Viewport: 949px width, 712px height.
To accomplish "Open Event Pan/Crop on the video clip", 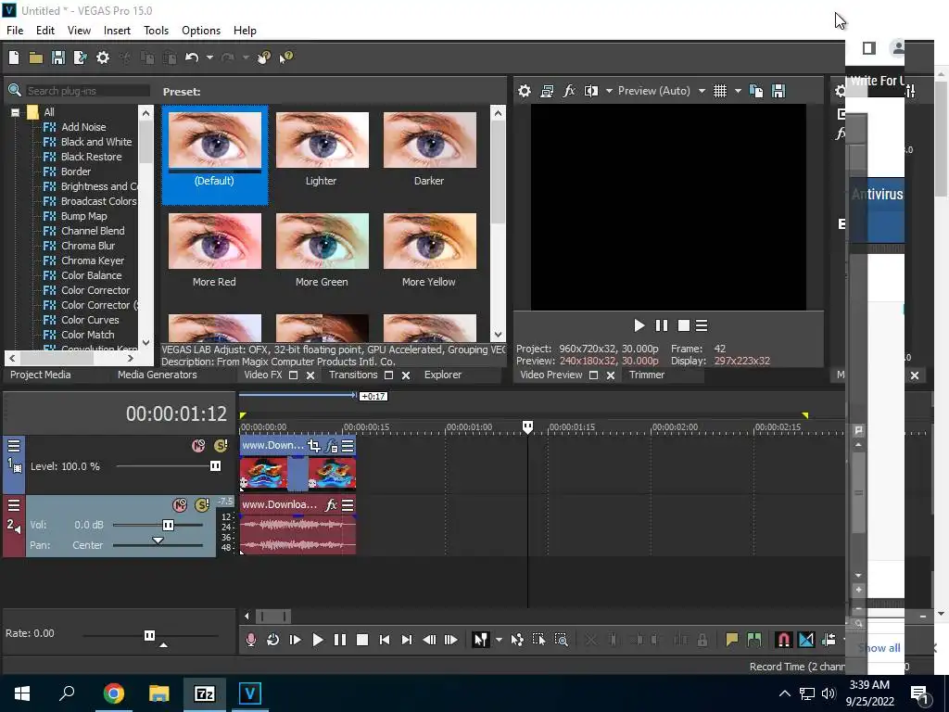I will click(314, 446).
